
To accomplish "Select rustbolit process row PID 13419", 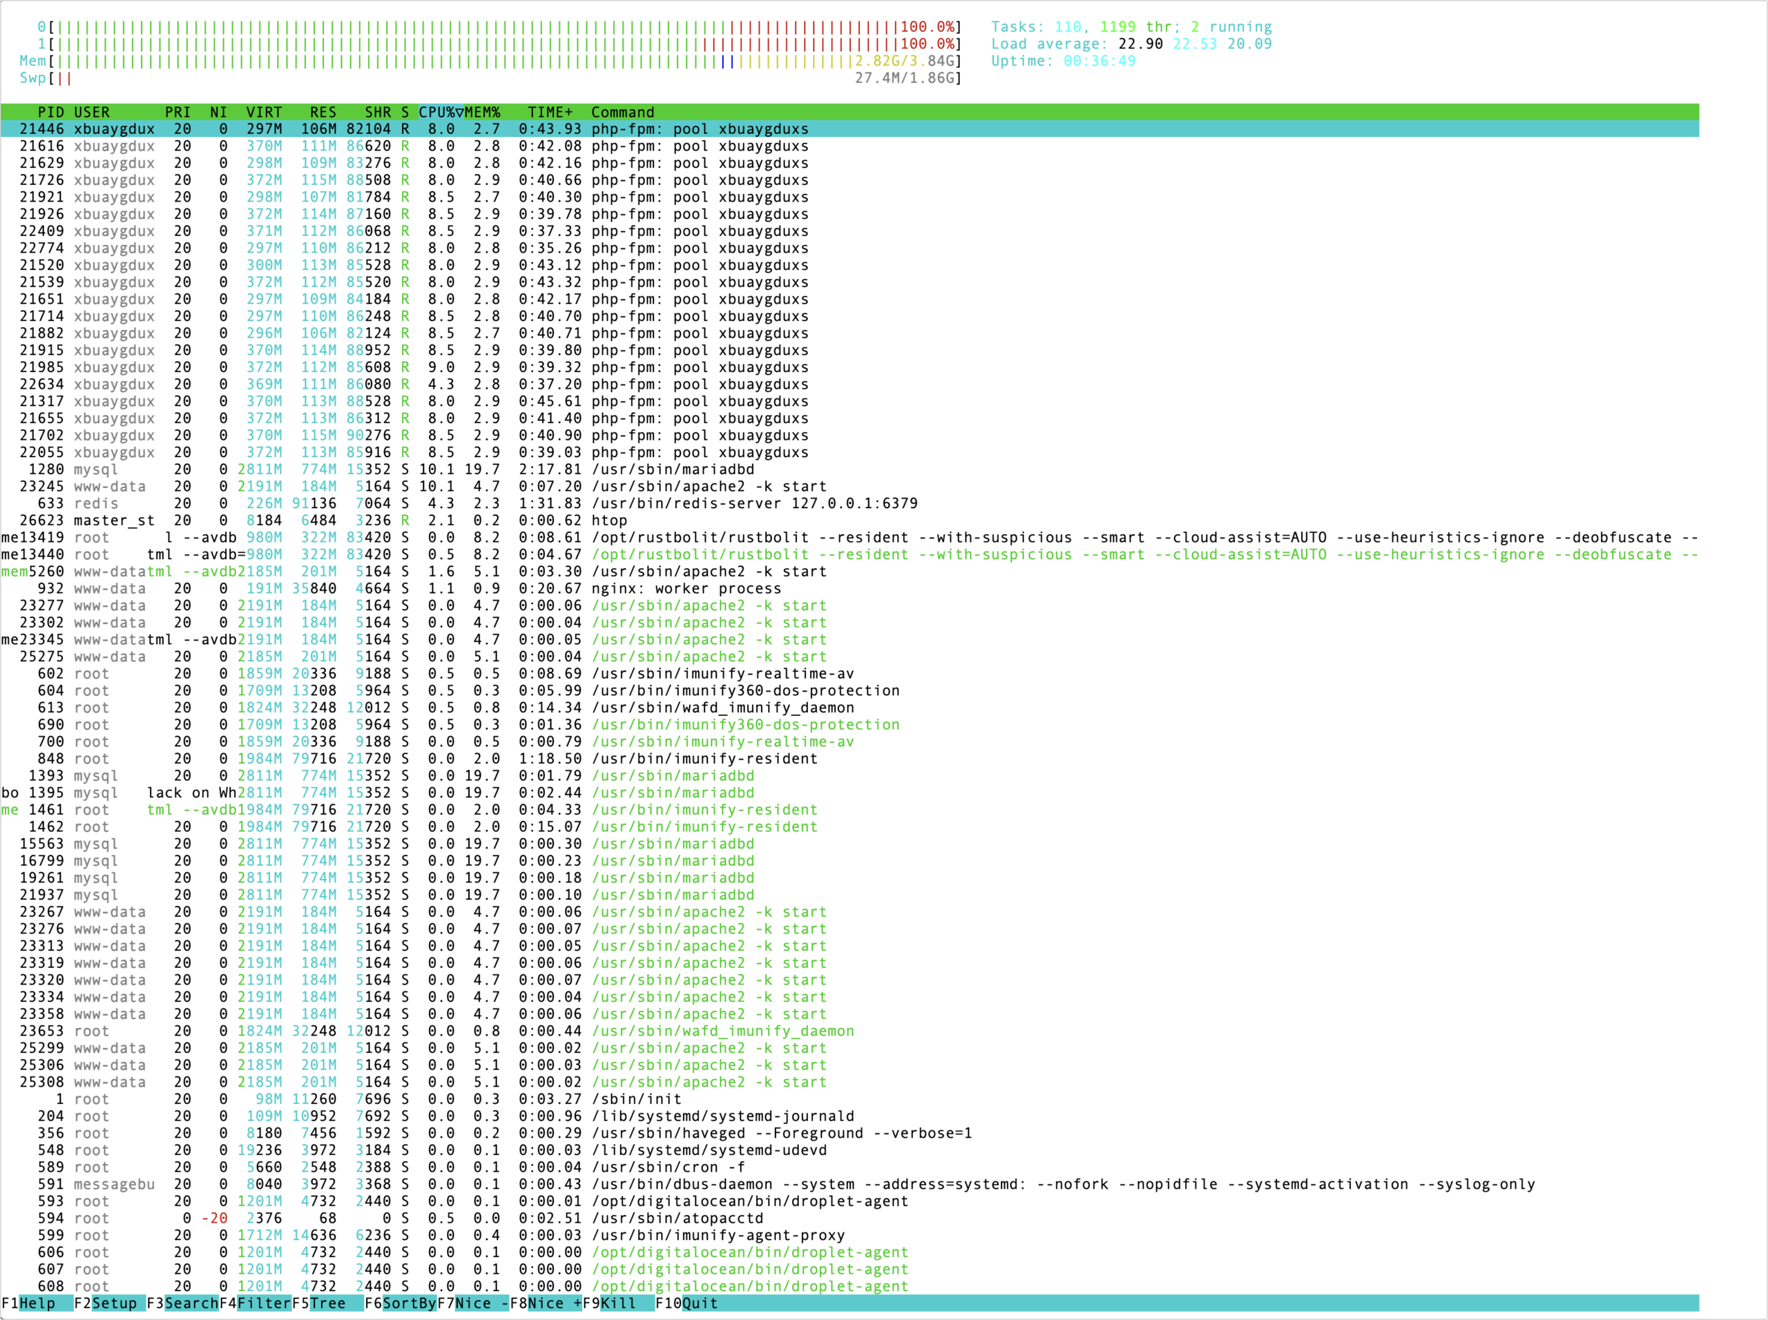I will tap(849, 537).
